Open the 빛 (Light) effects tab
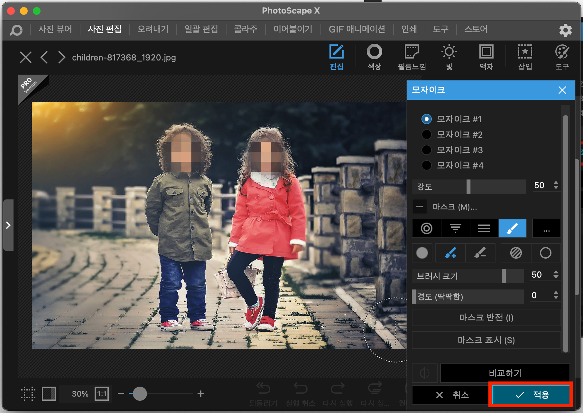The image size is (583, 413). click(449, 58)
